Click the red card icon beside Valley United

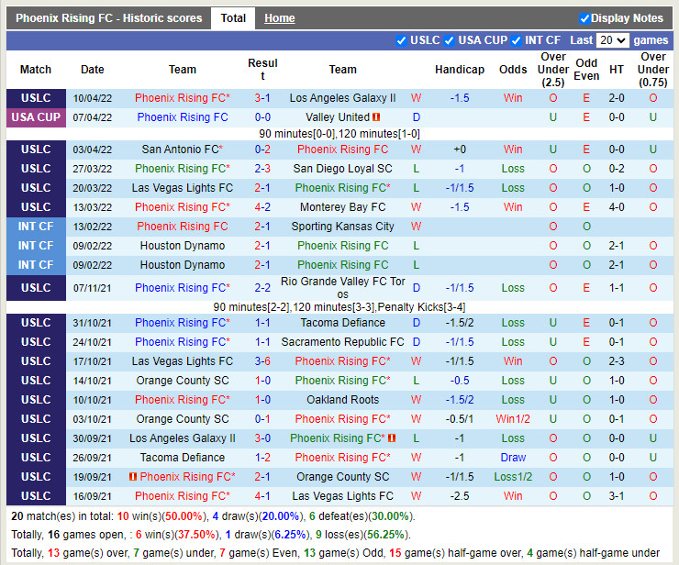pyautogui.click(x=376, y=117)
